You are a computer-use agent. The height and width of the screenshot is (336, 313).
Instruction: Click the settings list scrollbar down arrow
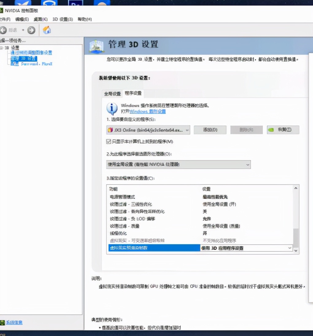tap(296, 250)
